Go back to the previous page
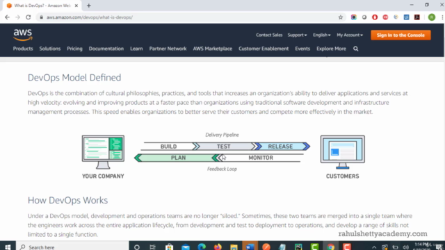Image resolution: width=445 pixels, height=250 pixels. tap(8, 17)
